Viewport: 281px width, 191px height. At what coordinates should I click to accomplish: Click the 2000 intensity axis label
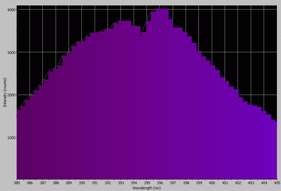(x=11, y=95)
